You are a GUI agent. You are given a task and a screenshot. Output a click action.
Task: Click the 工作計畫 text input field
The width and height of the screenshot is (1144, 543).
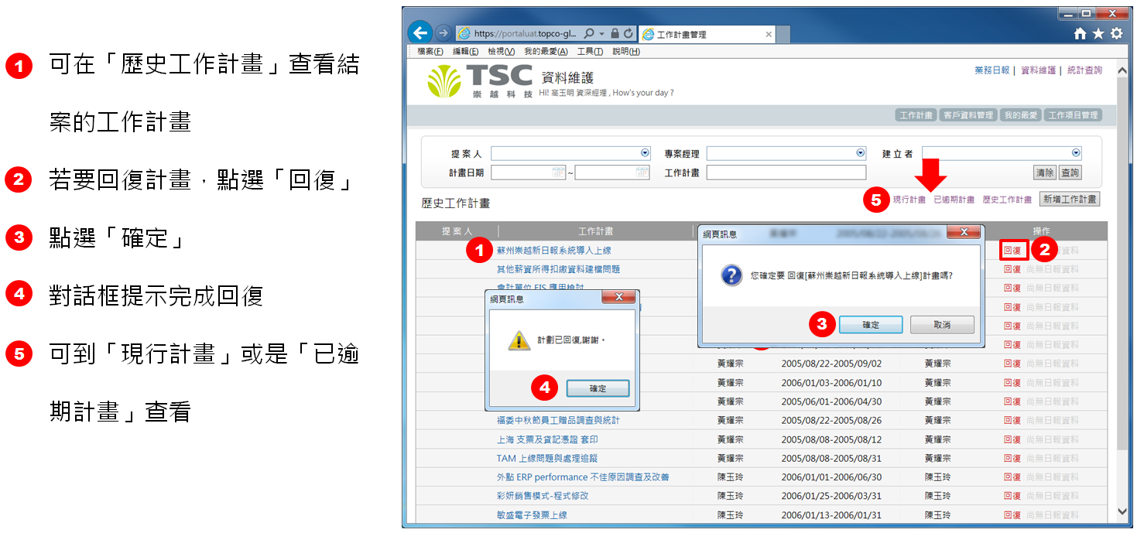[786, 172]
